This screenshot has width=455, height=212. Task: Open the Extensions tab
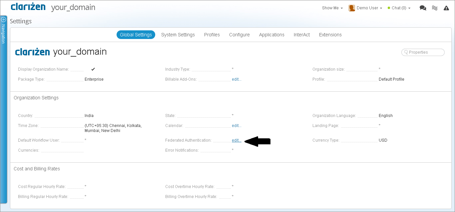[x=330, y=35]
